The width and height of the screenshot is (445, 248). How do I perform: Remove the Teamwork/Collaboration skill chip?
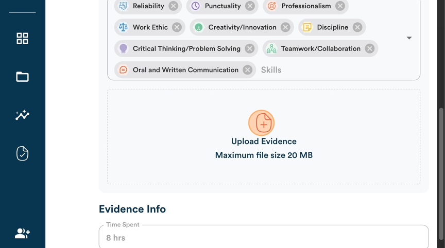(x=369, y=48)
